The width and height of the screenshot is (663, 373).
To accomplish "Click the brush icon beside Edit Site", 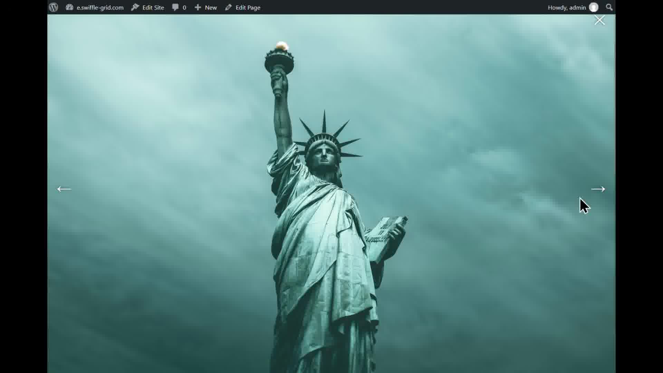I will pyautogui.click(x=135, y=7).
